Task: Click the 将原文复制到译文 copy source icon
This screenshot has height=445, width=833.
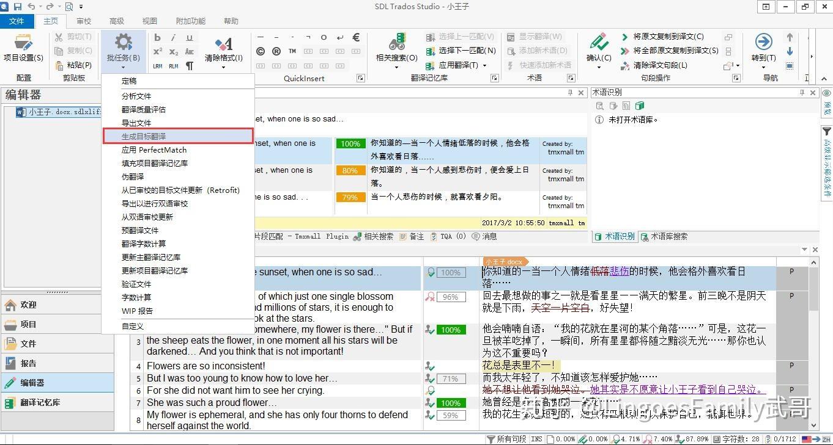Action: point(662,37)
